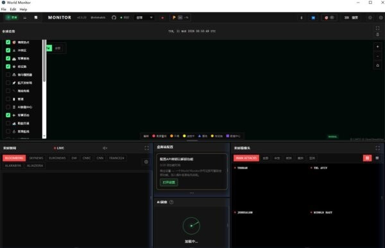This screenshot has height=248, width=385.
Task: Click the red LIVE indicator
Action: point(59,148)
